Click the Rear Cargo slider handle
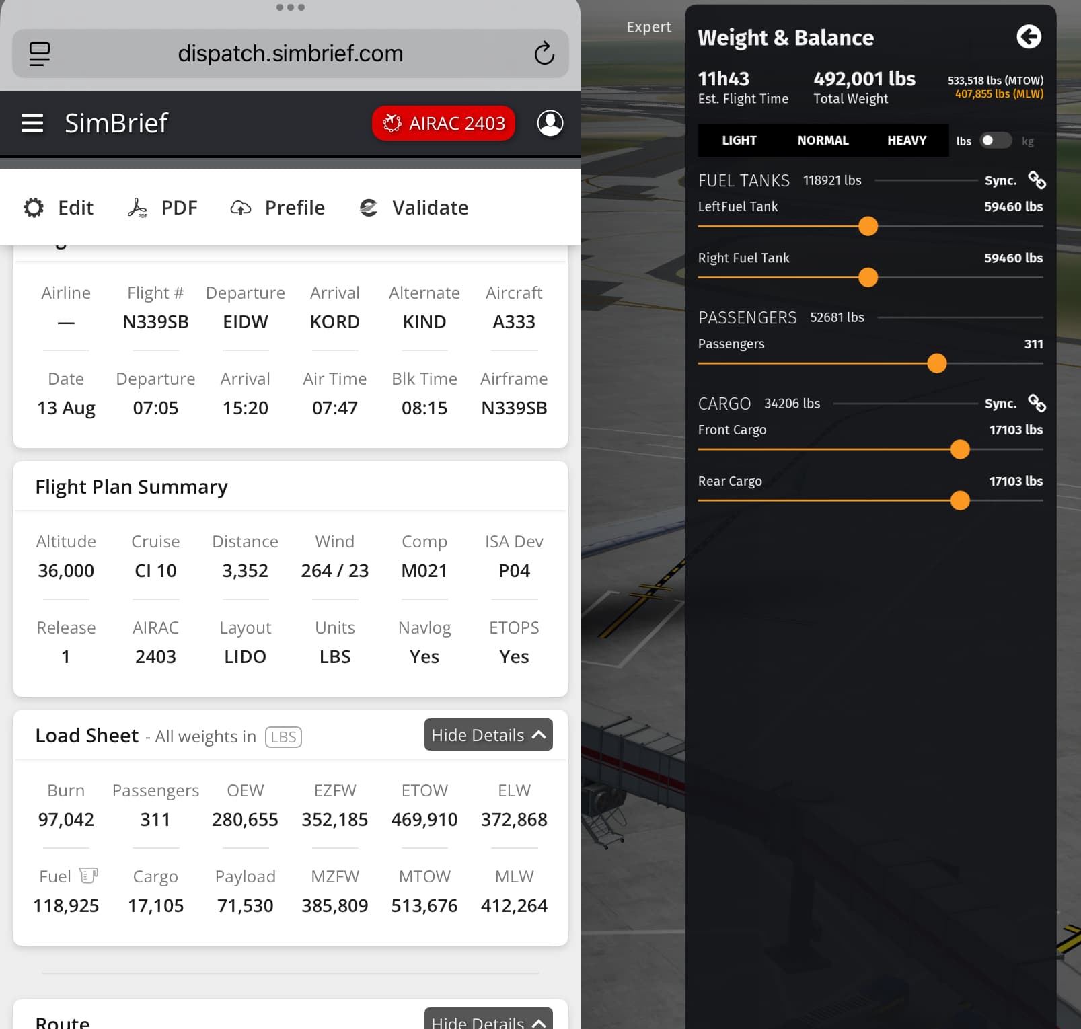 click(x=960, y=500)
